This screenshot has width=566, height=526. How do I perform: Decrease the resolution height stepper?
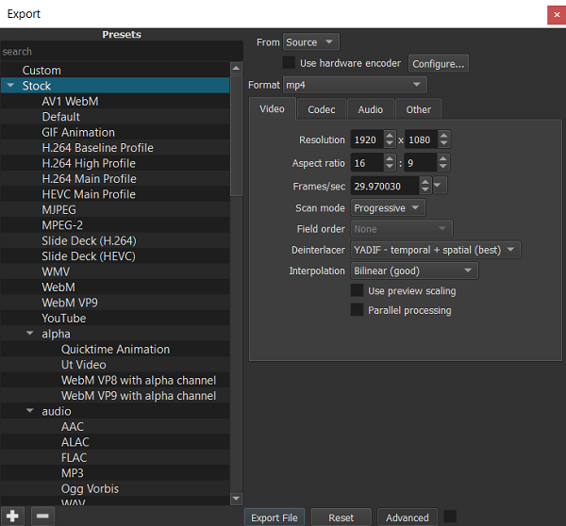coord(443,144)
